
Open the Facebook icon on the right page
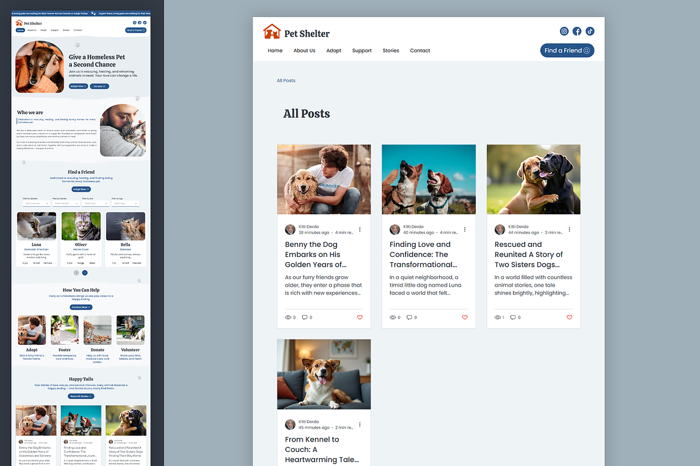click(x=577, y=31)
